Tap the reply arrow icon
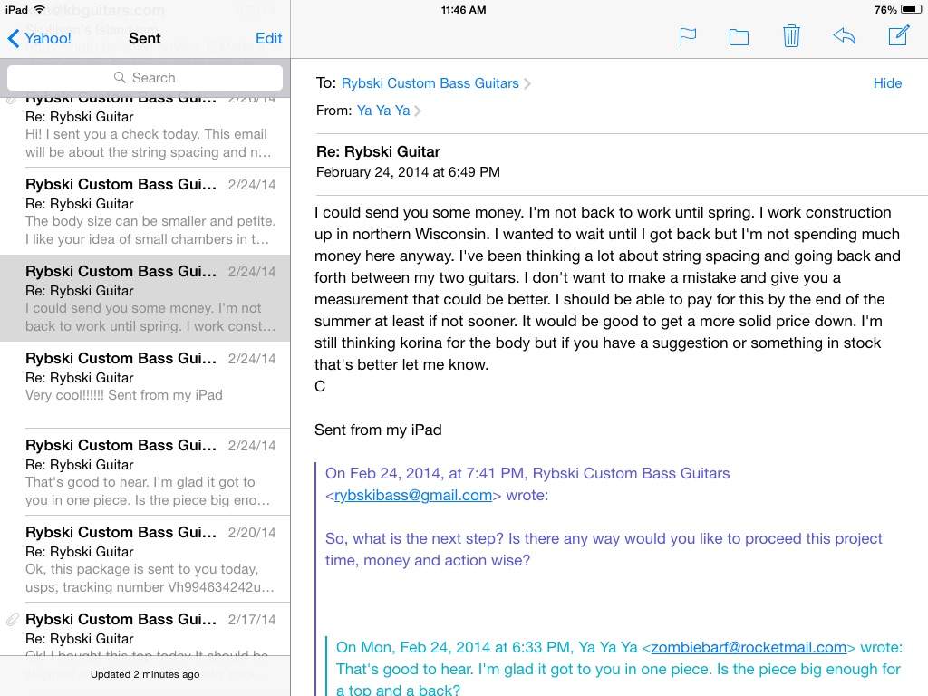Image resolution: width=928 pixels, height=696 pixels. [x=844, y=36]
